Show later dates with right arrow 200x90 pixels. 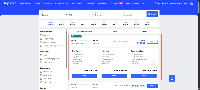[156, 24]
